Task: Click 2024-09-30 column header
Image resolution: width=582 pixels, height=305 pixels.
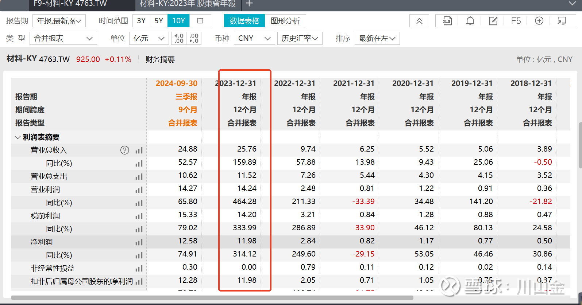Action: (x=177, y=83)
